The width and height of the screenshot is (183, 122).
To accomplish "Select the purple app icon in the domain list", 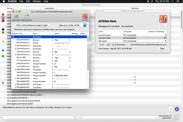I will coord(3,20).
